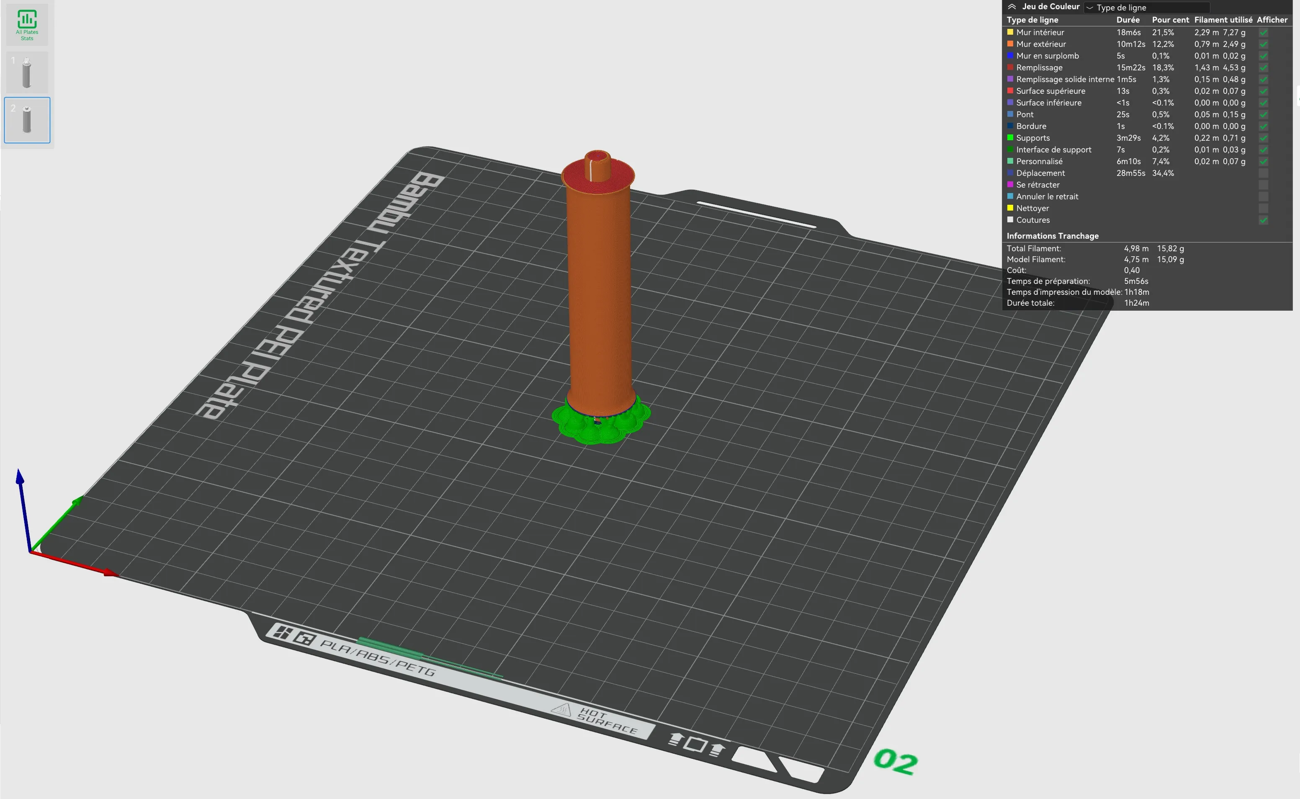Toggle Supports visibility checkbox

click(x=1263, y=138)
